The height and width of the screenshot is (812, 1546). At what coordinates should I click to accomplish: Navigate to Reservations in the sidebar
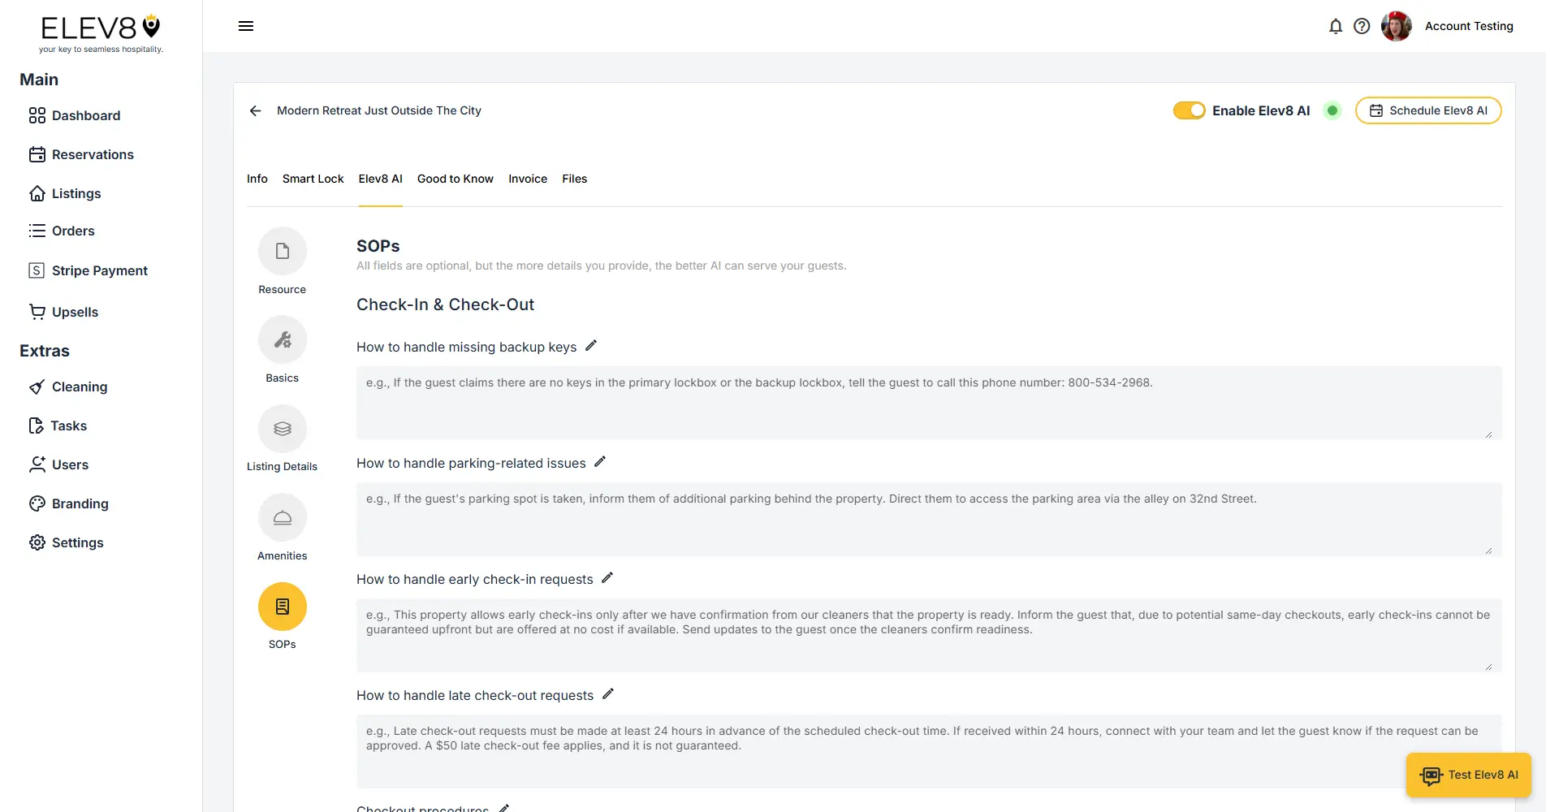[93, 154]
